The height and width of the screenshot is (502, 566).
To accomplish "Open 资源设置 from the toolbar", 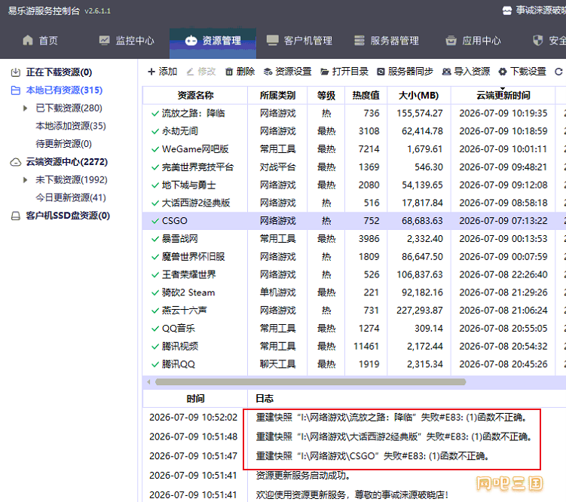I will (x=287, y=72).
